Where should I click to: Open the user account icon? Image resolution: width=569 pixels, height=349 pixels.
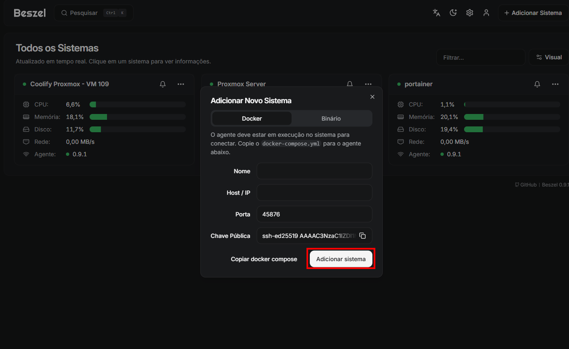486,13
